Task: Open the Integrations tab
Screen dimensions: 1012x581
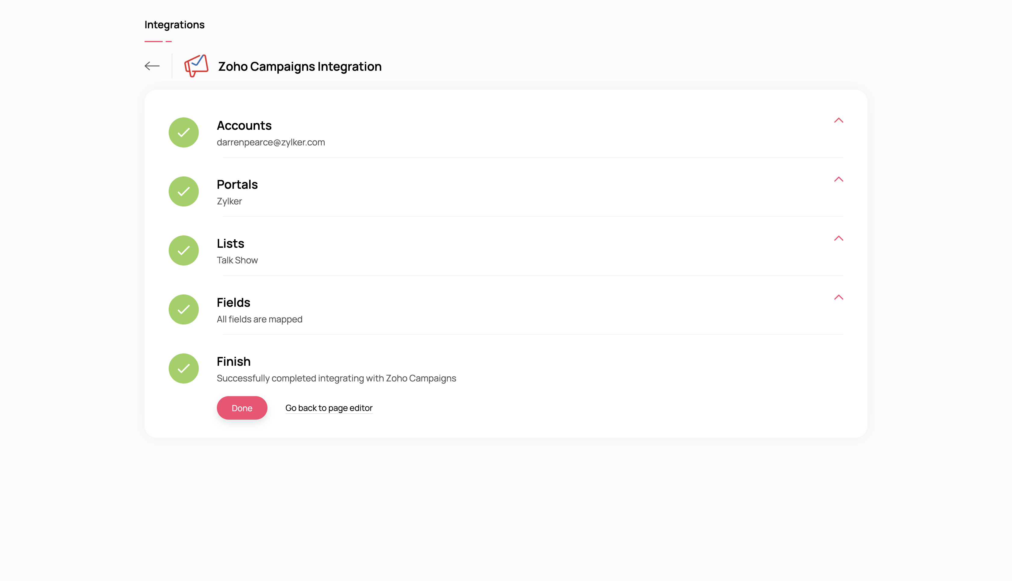Action: click(174, 25)
